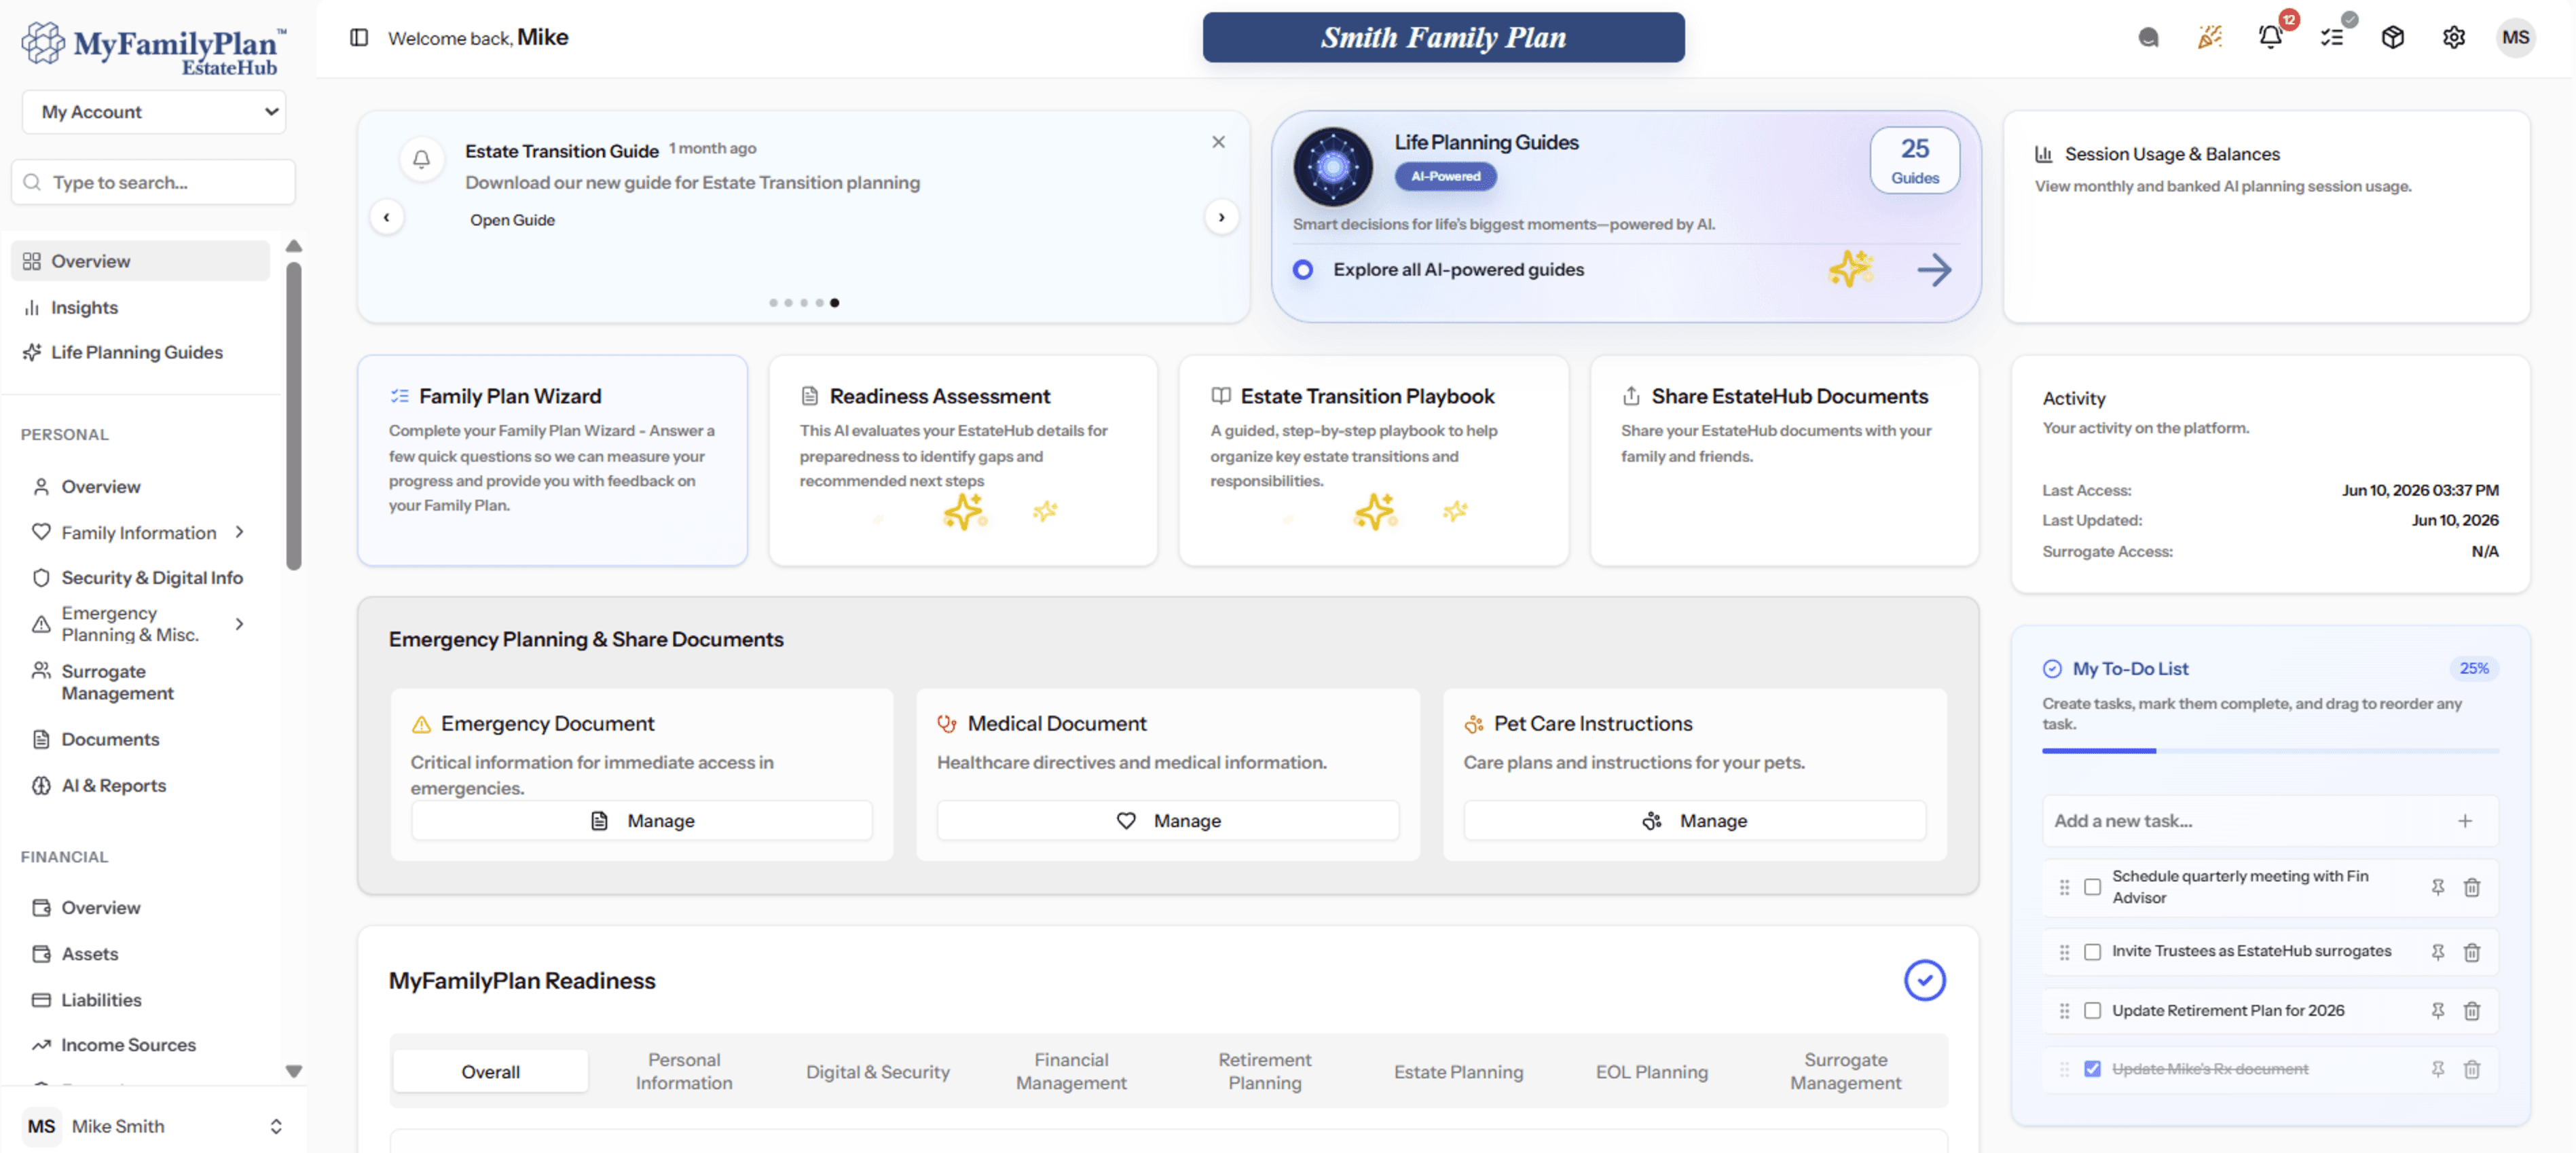Go to previous announcement slide

point(386,217)
